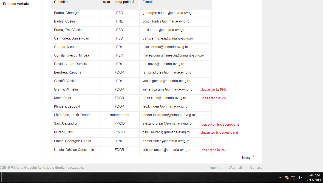Show hidden system tray icons
The width and height of the screenshot is (323, 183).
click(280, 178)
